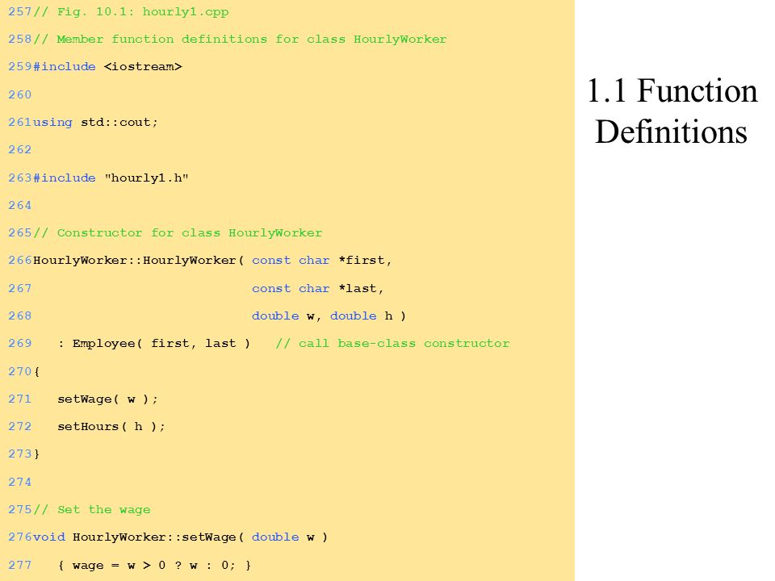Click "double w, double h )" on line 268
The image size is (775, 581).
tap(329, 316)
